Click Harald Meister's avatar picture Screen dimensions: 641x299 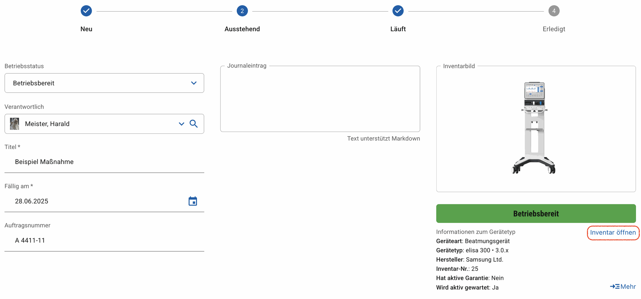pyautogui.click(x=14, y=124)
